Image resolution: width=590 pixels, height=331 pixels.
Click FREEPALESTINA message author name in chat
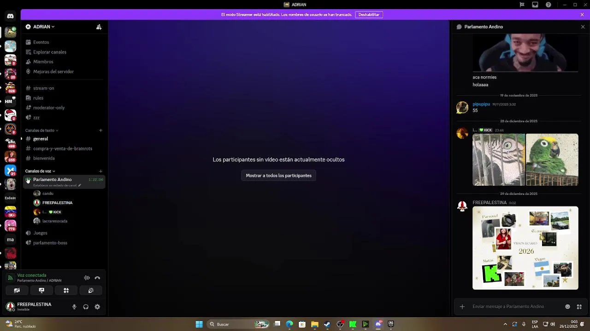tap(490, 203)
